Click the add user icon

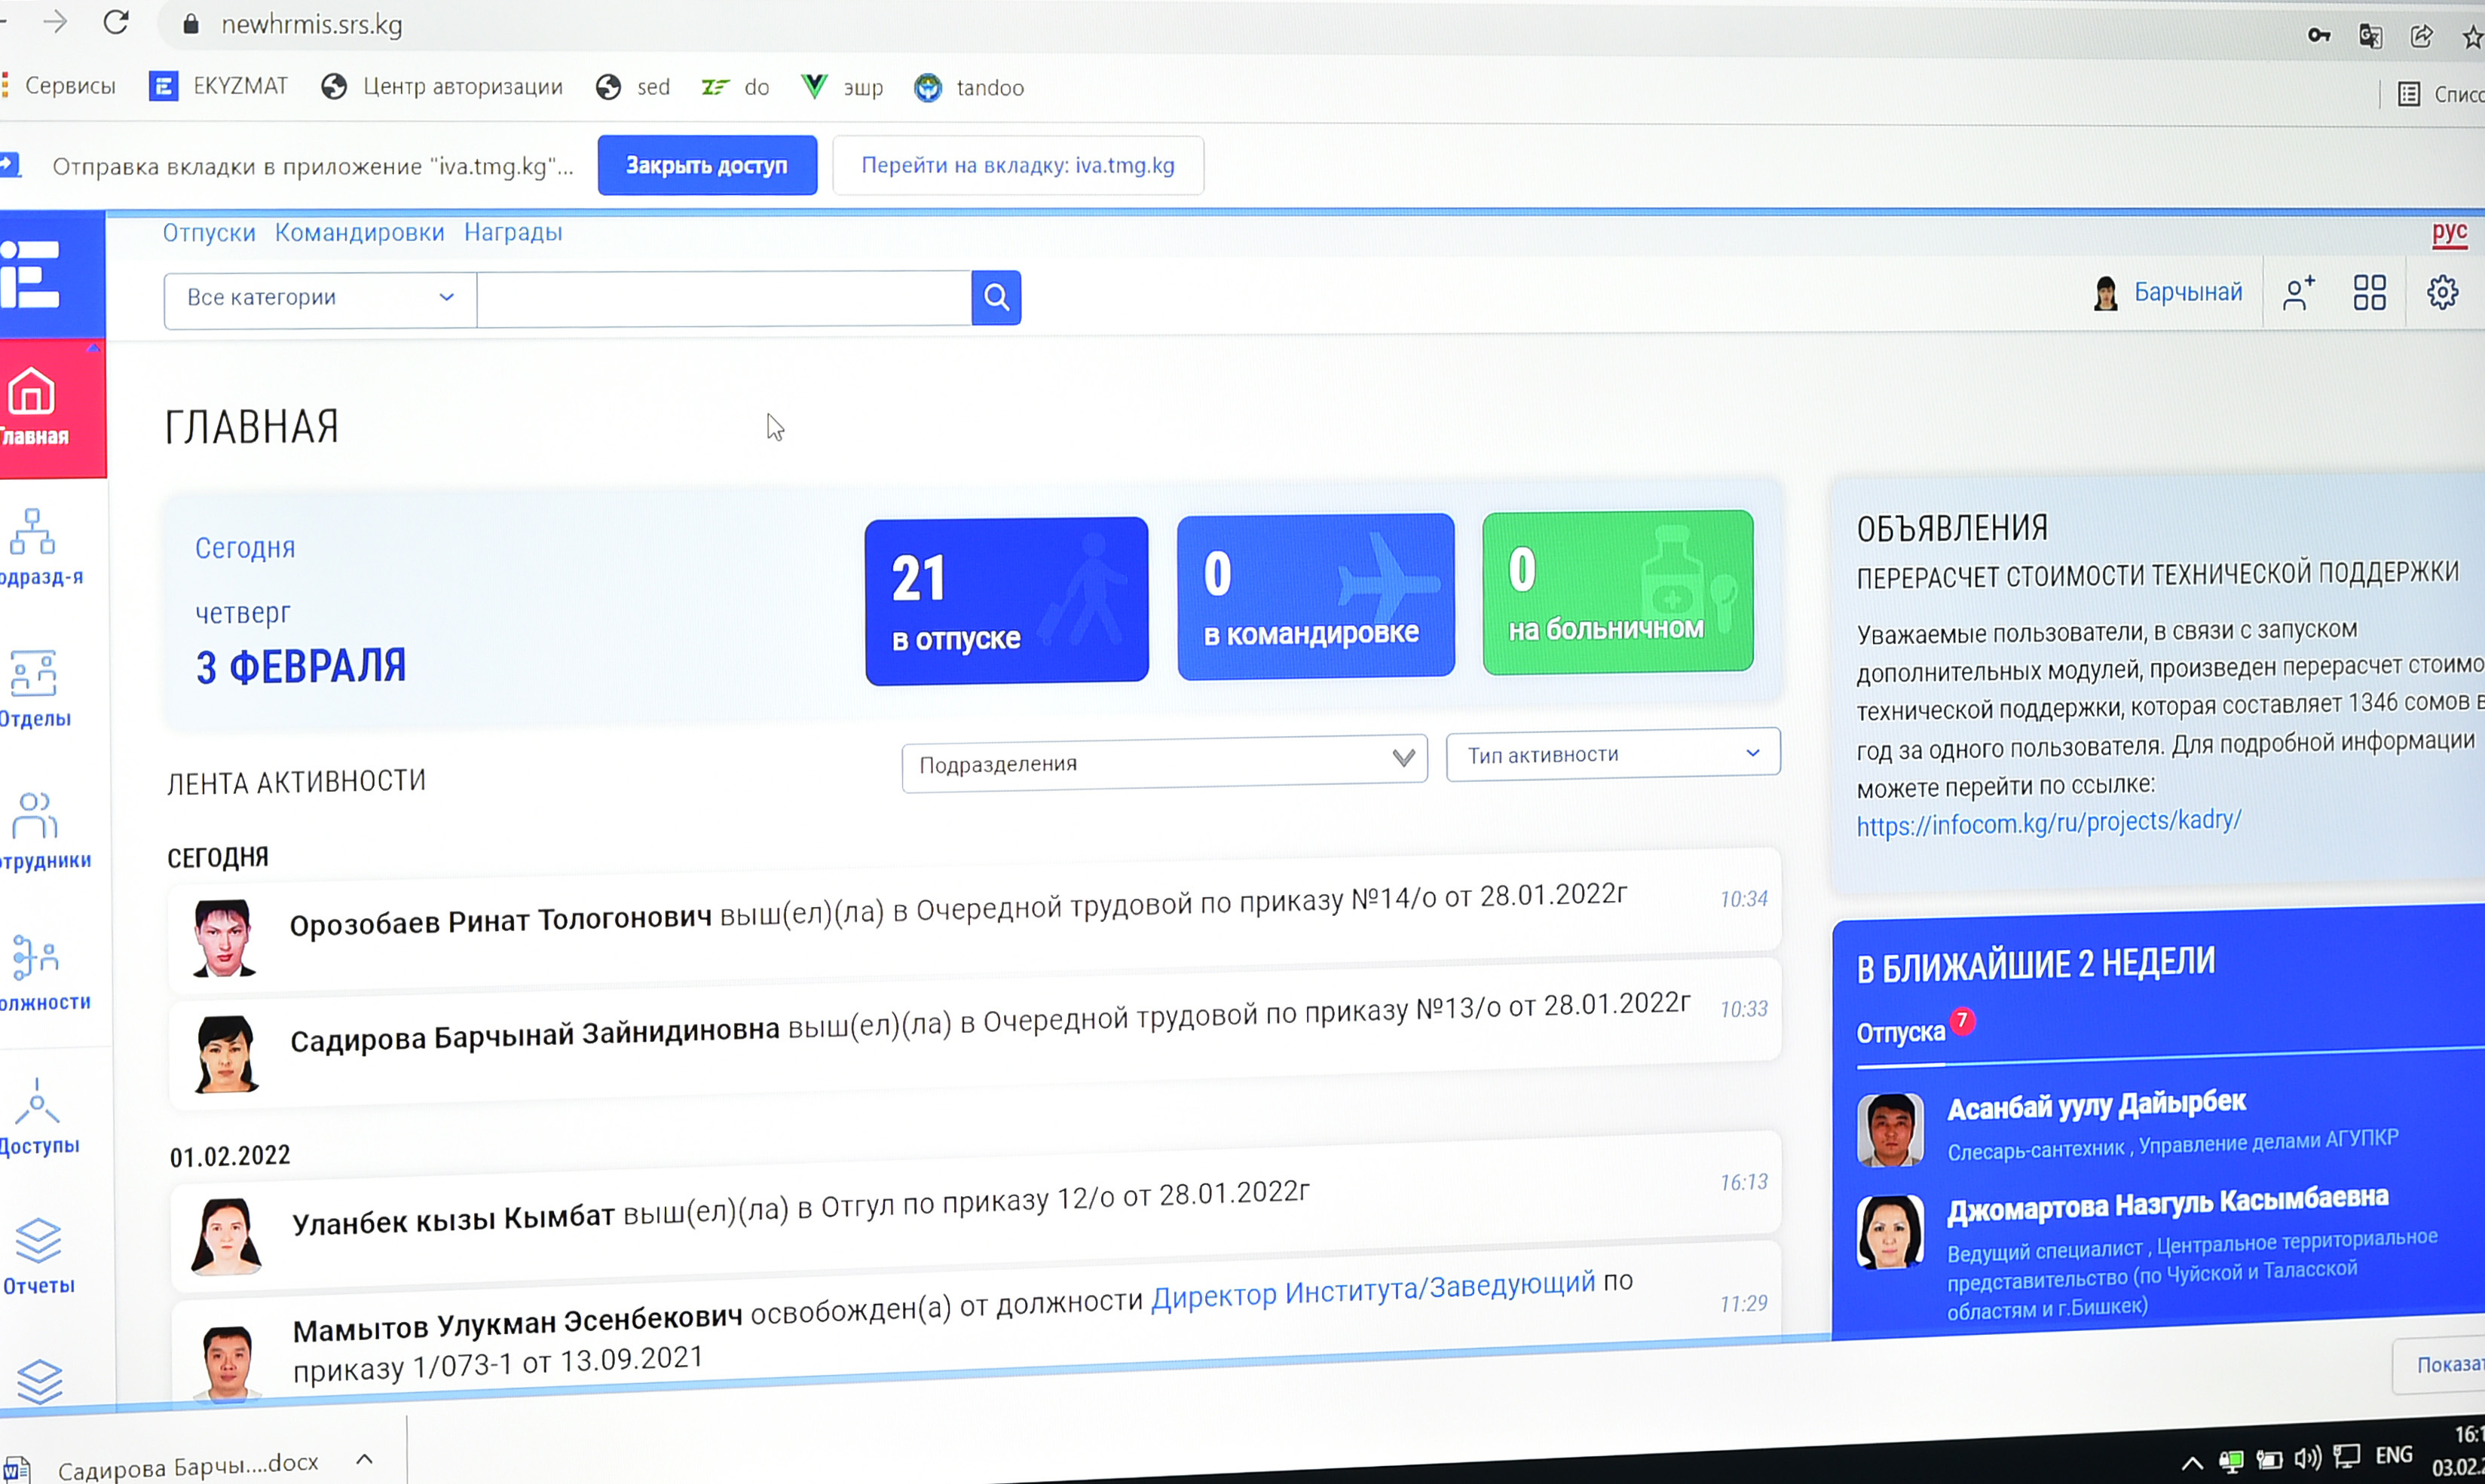pyautogui.click(x=2299, y=293)
